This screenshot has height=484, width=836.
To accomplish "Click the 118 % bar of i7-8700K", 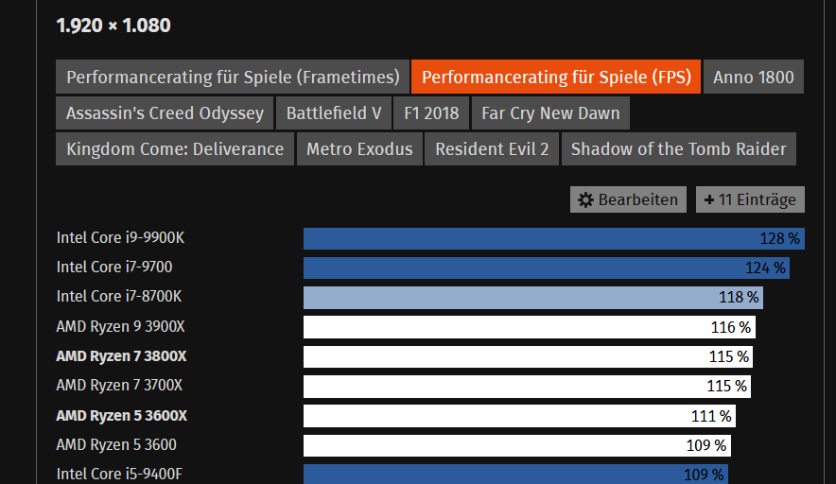I will click(533, 298).
